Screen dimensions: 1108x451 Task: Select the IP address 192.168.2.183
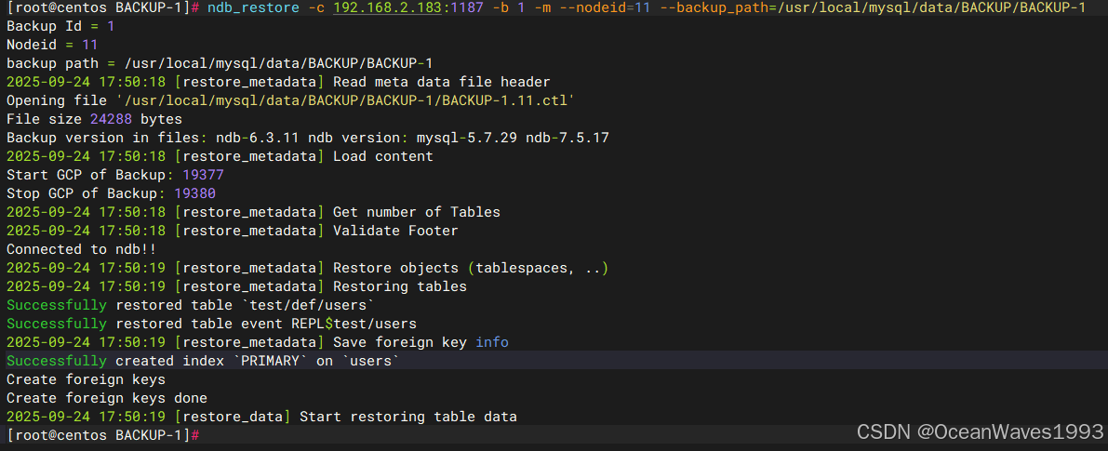388,7
